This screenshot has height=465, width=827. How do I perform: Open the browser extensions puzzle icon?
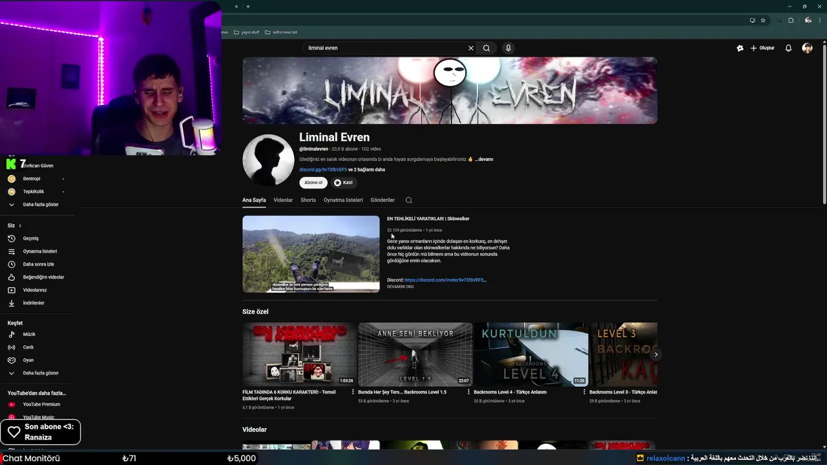click(x=791, y=20)
